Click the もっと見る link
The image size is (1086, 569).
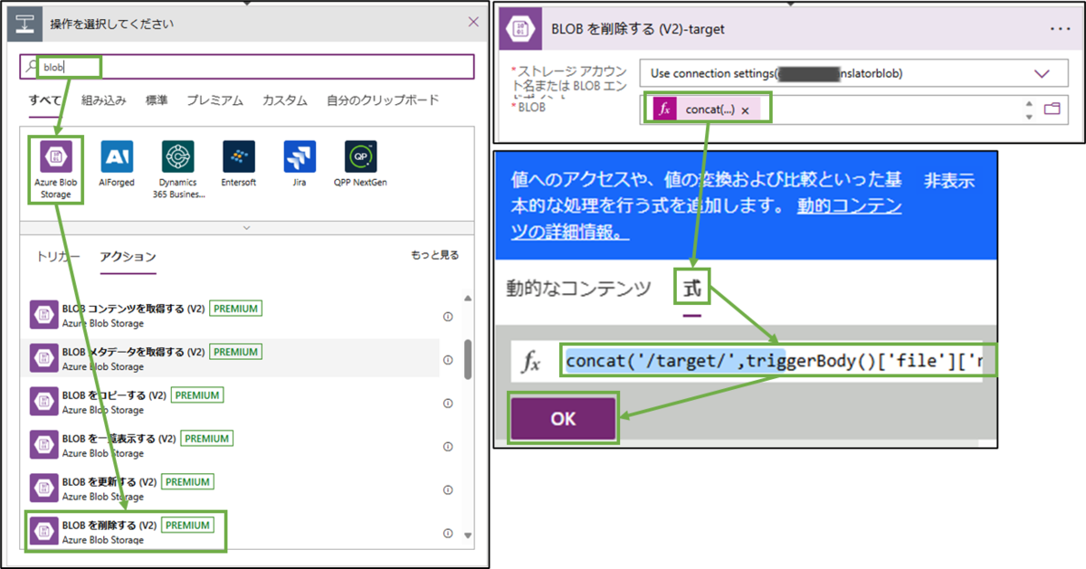[x=435, y=256]
